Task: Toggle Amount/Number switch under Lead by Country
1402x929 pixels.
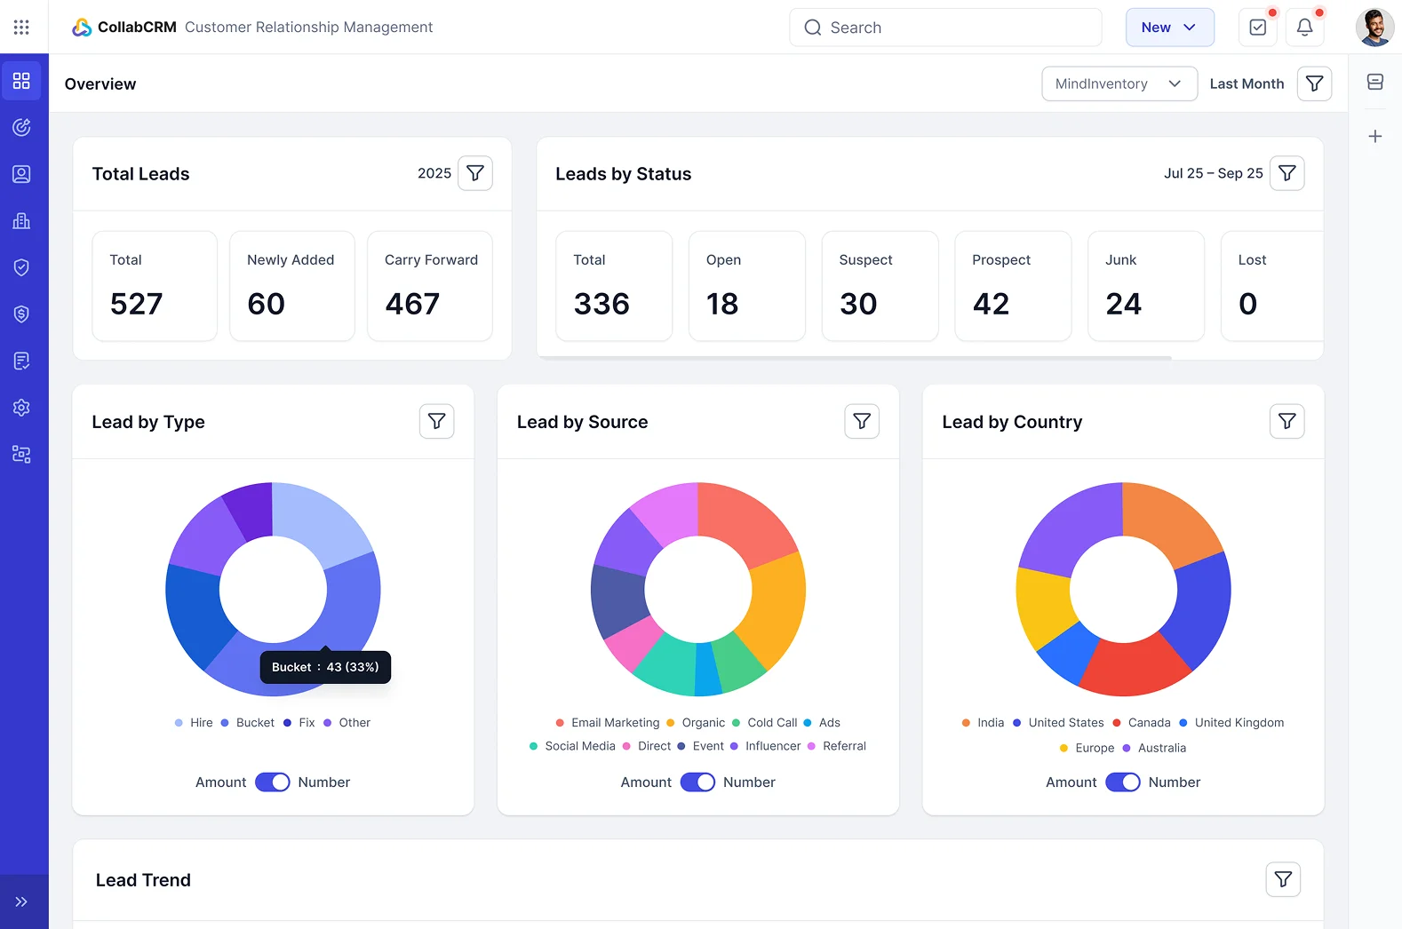Action: pyautogui.click(x=1122, y=782)
